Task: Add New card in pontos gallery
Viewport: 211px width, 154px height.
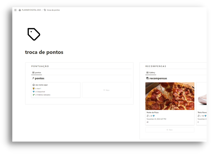Action: pyautogui.click(x=106, y=90)
